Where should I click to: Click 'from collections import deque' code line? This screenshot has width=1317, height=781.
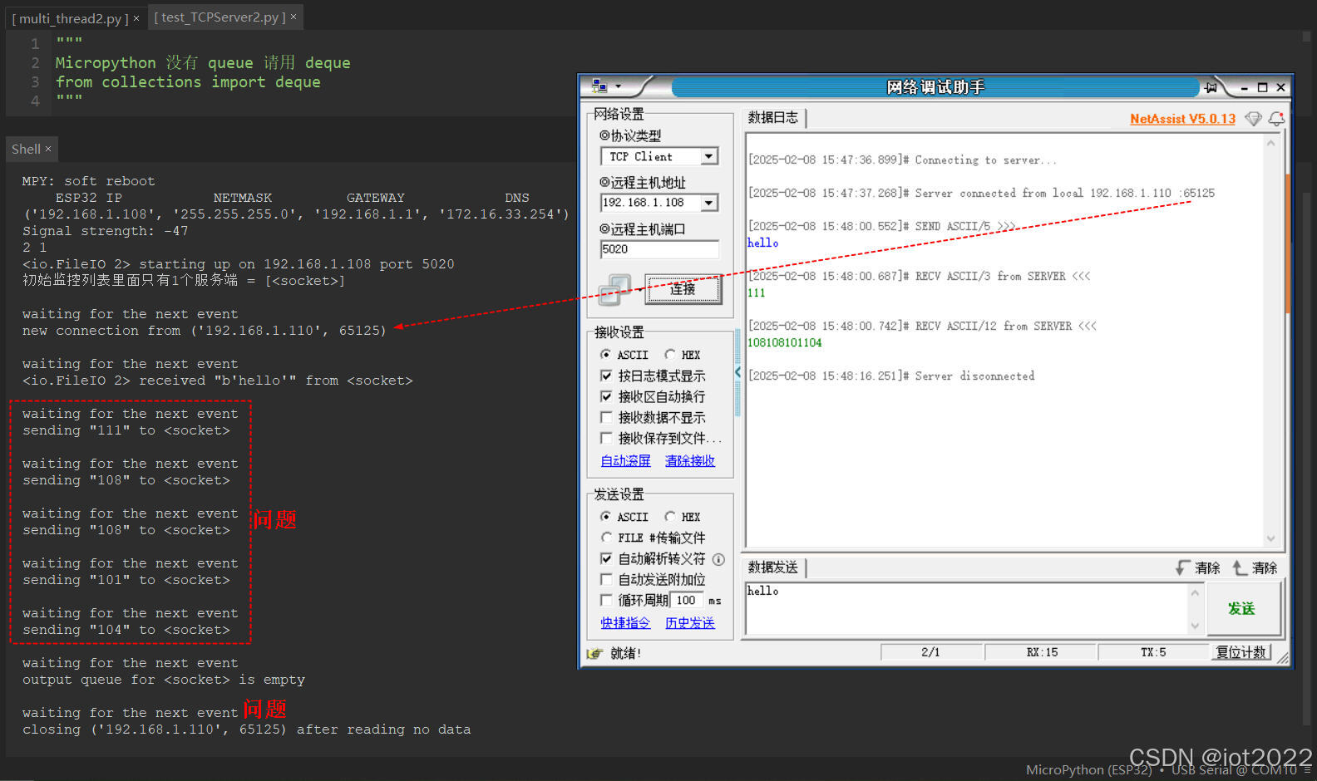click(188, 81)
